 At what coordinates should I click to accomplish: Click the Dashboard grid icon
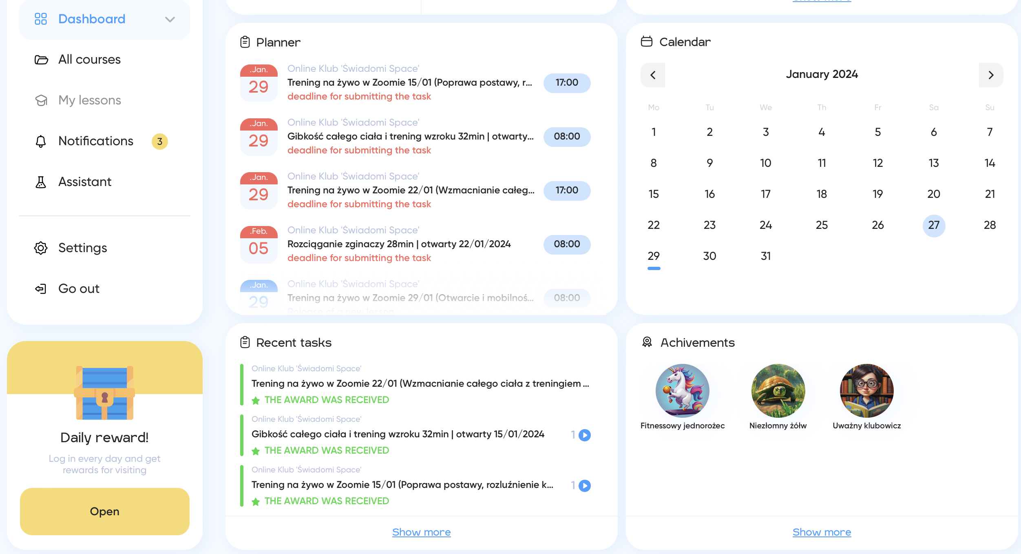[x=41, y=19]
